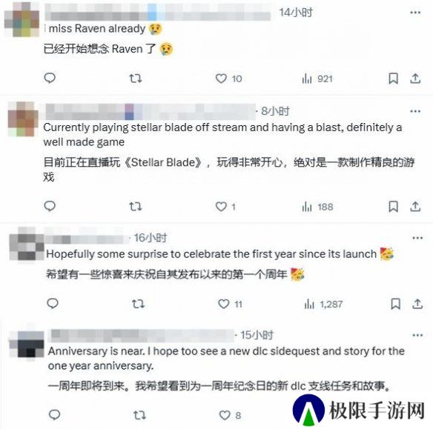Viewport: 433px width, 429px height.
Task: View analytics showing 921 views
Action: click(317, 79)
